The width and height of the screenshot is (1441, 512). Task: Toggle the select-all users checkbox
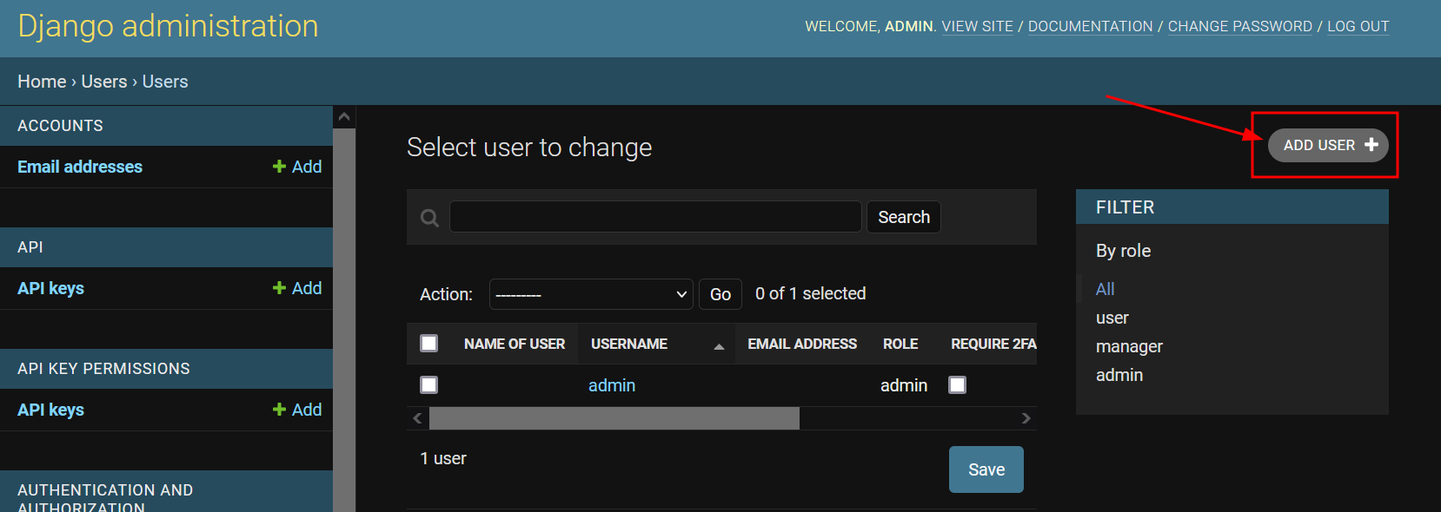[429, 343]
